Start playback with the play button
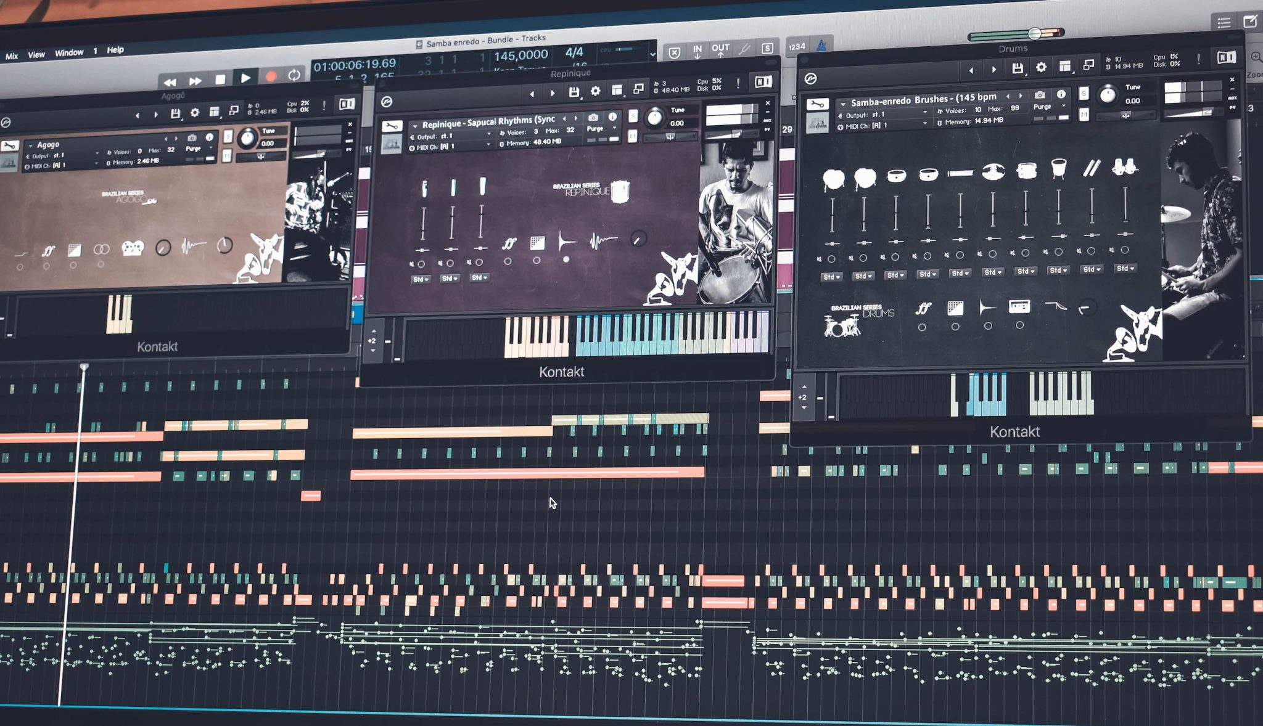Screen dimensions: 1263x726 245,78
